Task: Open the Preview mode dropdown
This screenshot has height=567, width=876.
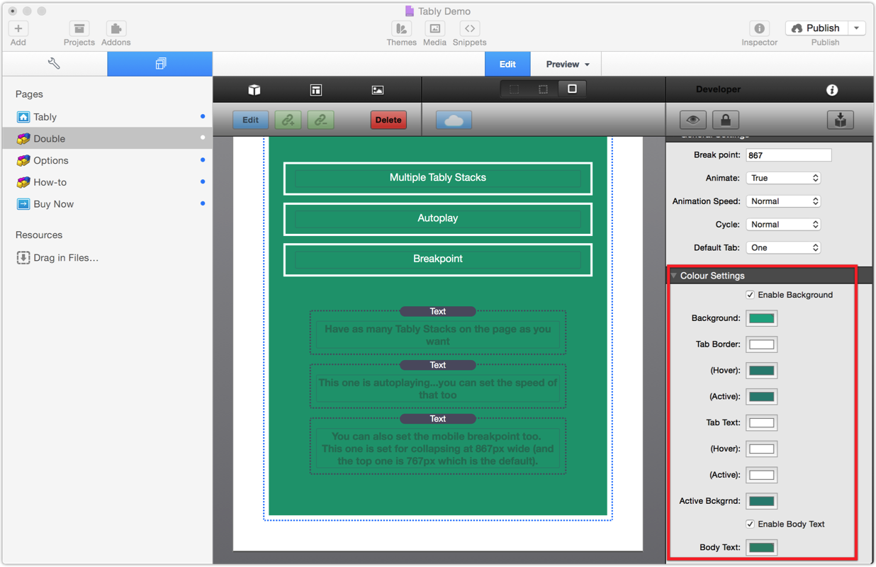Action: [x=567, y=64]
